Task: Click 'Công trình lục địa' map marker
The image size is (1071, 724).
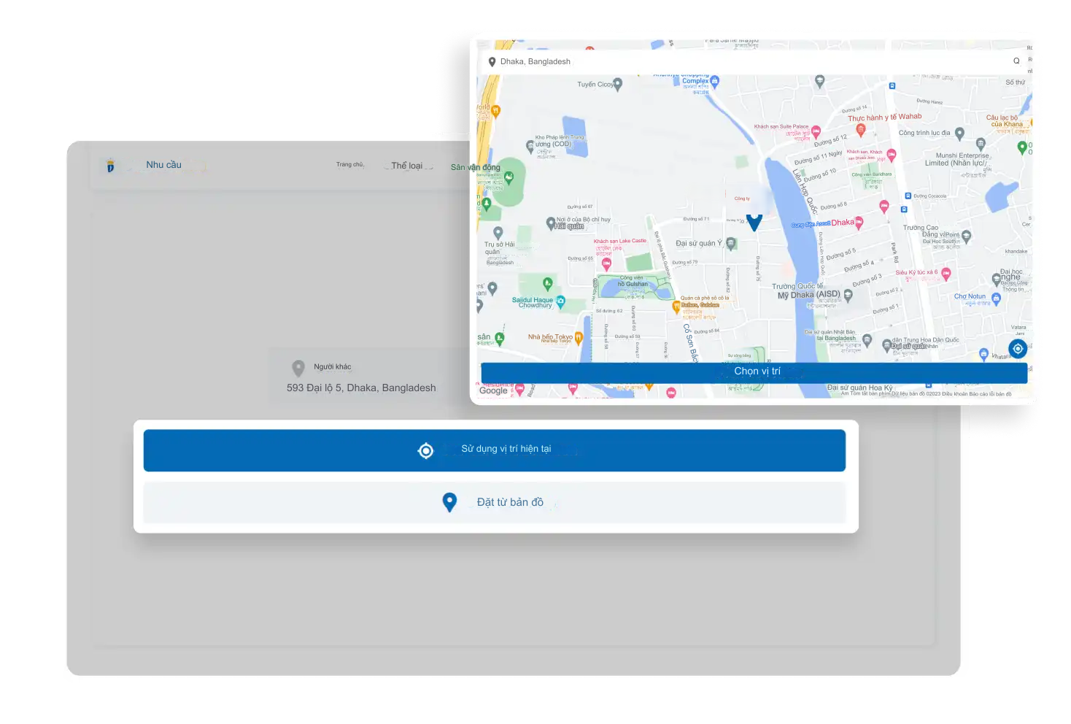Action: (959, 134)
